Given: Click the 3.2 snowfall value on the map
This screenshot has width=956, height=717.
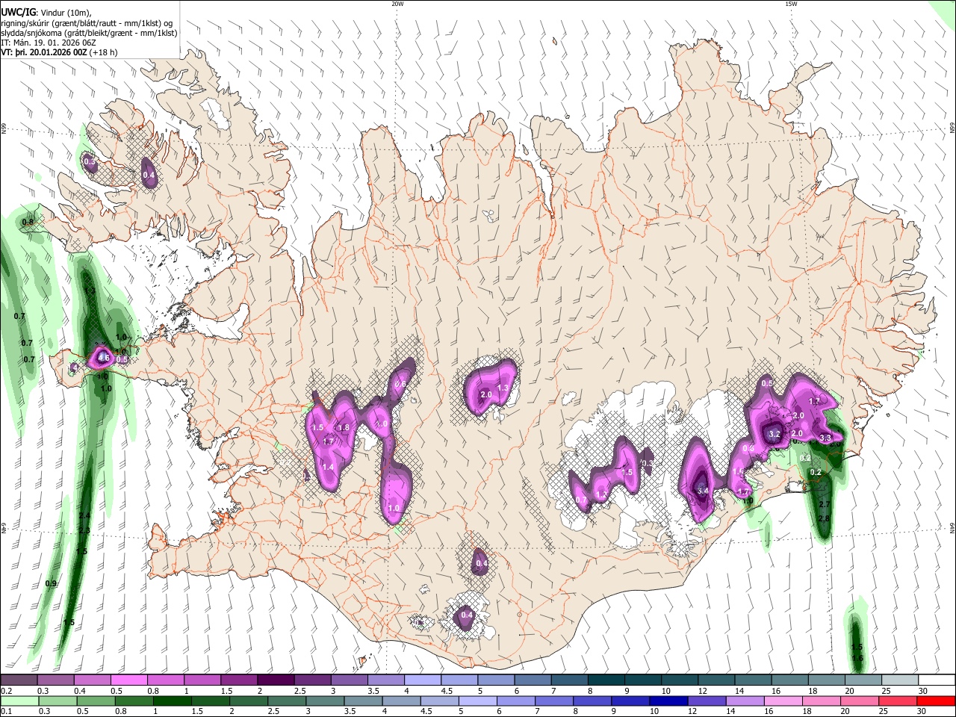Looking at the screenshot, I should [x=775, y=434].
